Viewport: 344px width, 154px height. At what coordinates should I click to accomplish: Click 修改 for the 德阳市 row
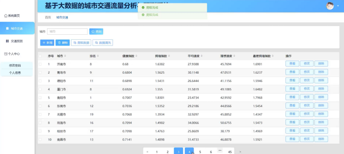(307, 80)
